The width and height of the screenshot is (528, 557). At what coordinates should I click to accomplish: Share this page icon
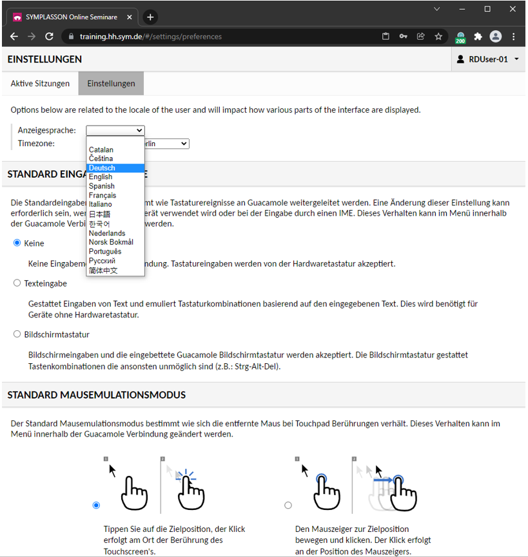[x=420, y=36]
